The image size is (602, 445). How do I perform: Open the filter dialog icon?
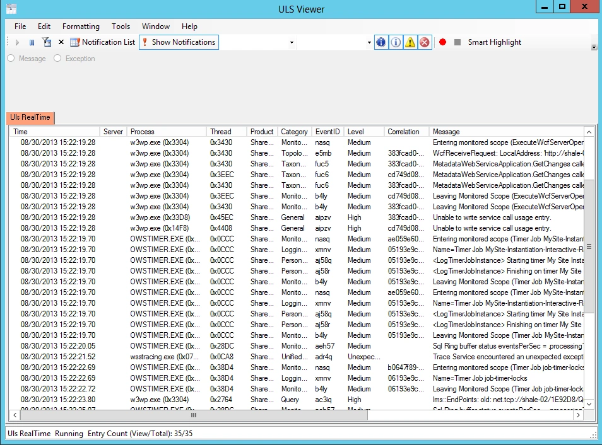pyautogui.click(x=47, y=42)
